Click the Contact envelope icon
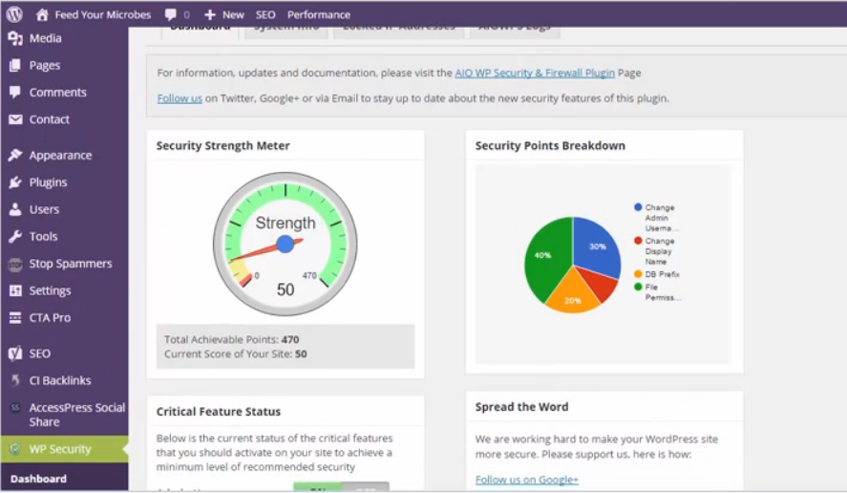 [x=15, y=119]
